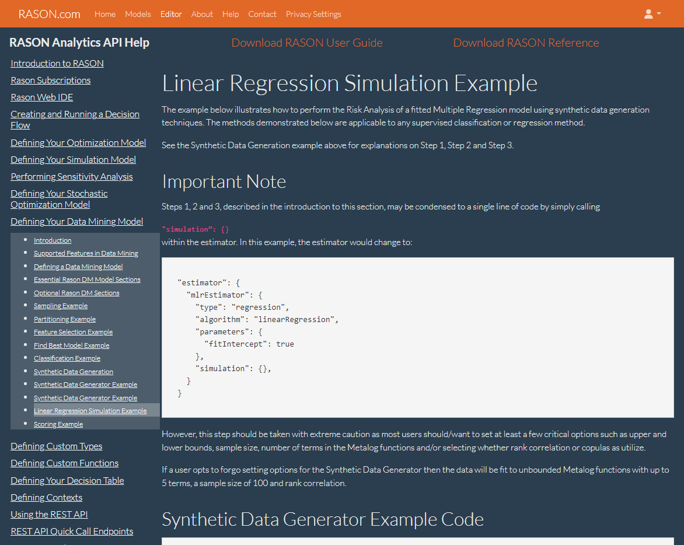The height and width of the screenshot is (545, 684).
Task: Open the Home menu item
Action: tap(105, 14)
